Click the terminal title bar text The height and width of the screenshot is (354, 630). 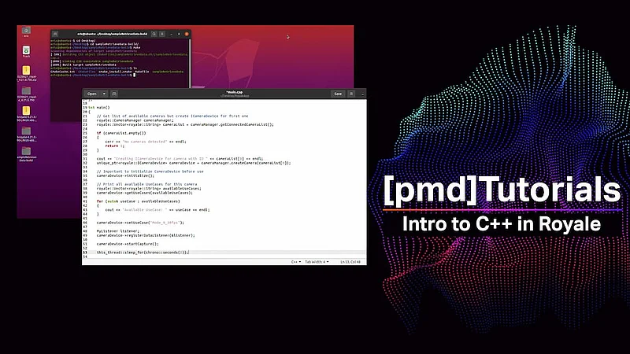click(x=110, y=33)
